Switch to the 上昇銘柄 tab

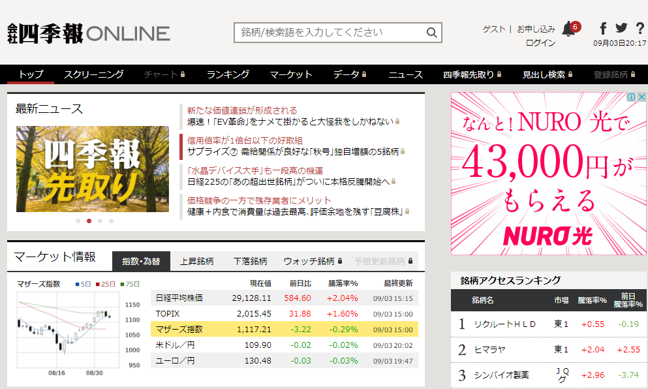[x=196, y=261]
